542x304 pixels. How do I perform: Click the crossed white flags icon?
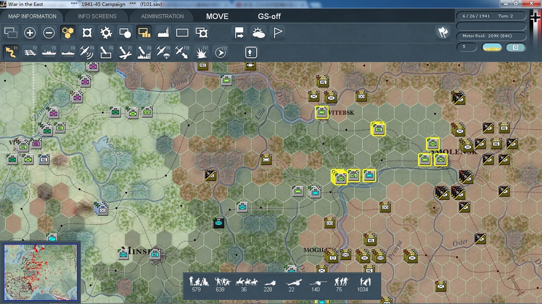(x=442, y=32)
